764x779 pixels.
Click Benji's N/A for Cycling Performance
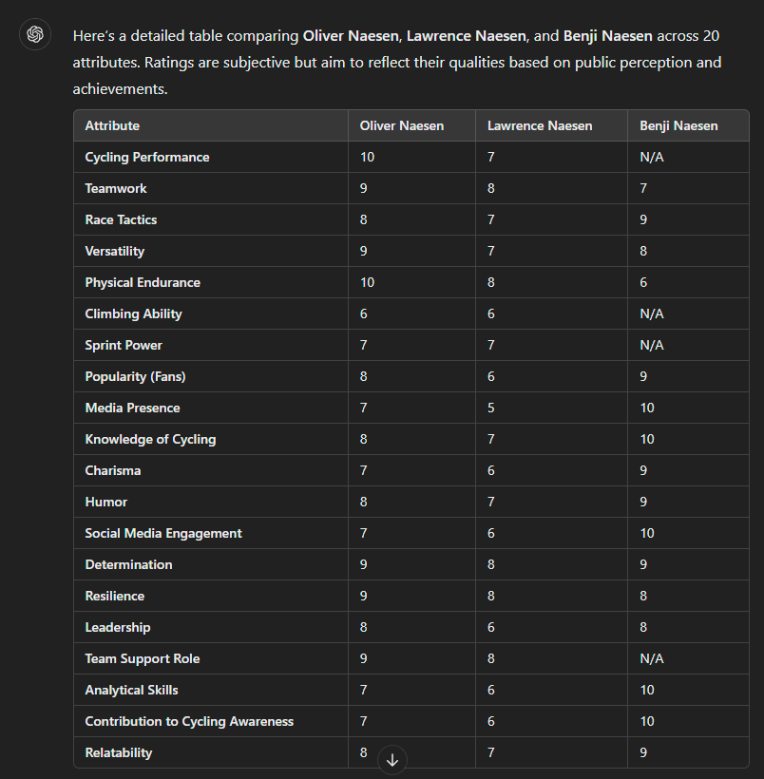point(652,157)
